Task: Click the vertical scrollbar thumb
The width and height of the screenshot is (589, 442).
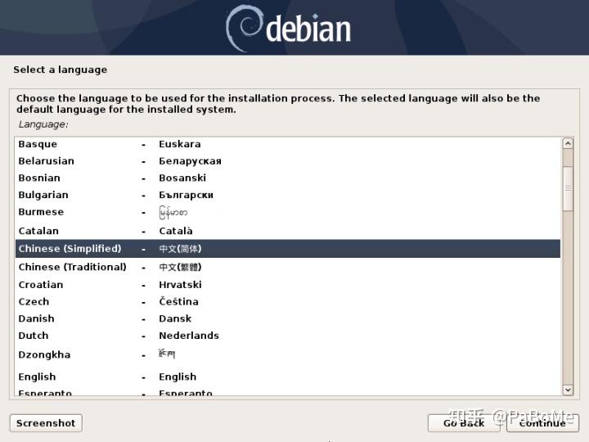Action: tap(568, 188)
